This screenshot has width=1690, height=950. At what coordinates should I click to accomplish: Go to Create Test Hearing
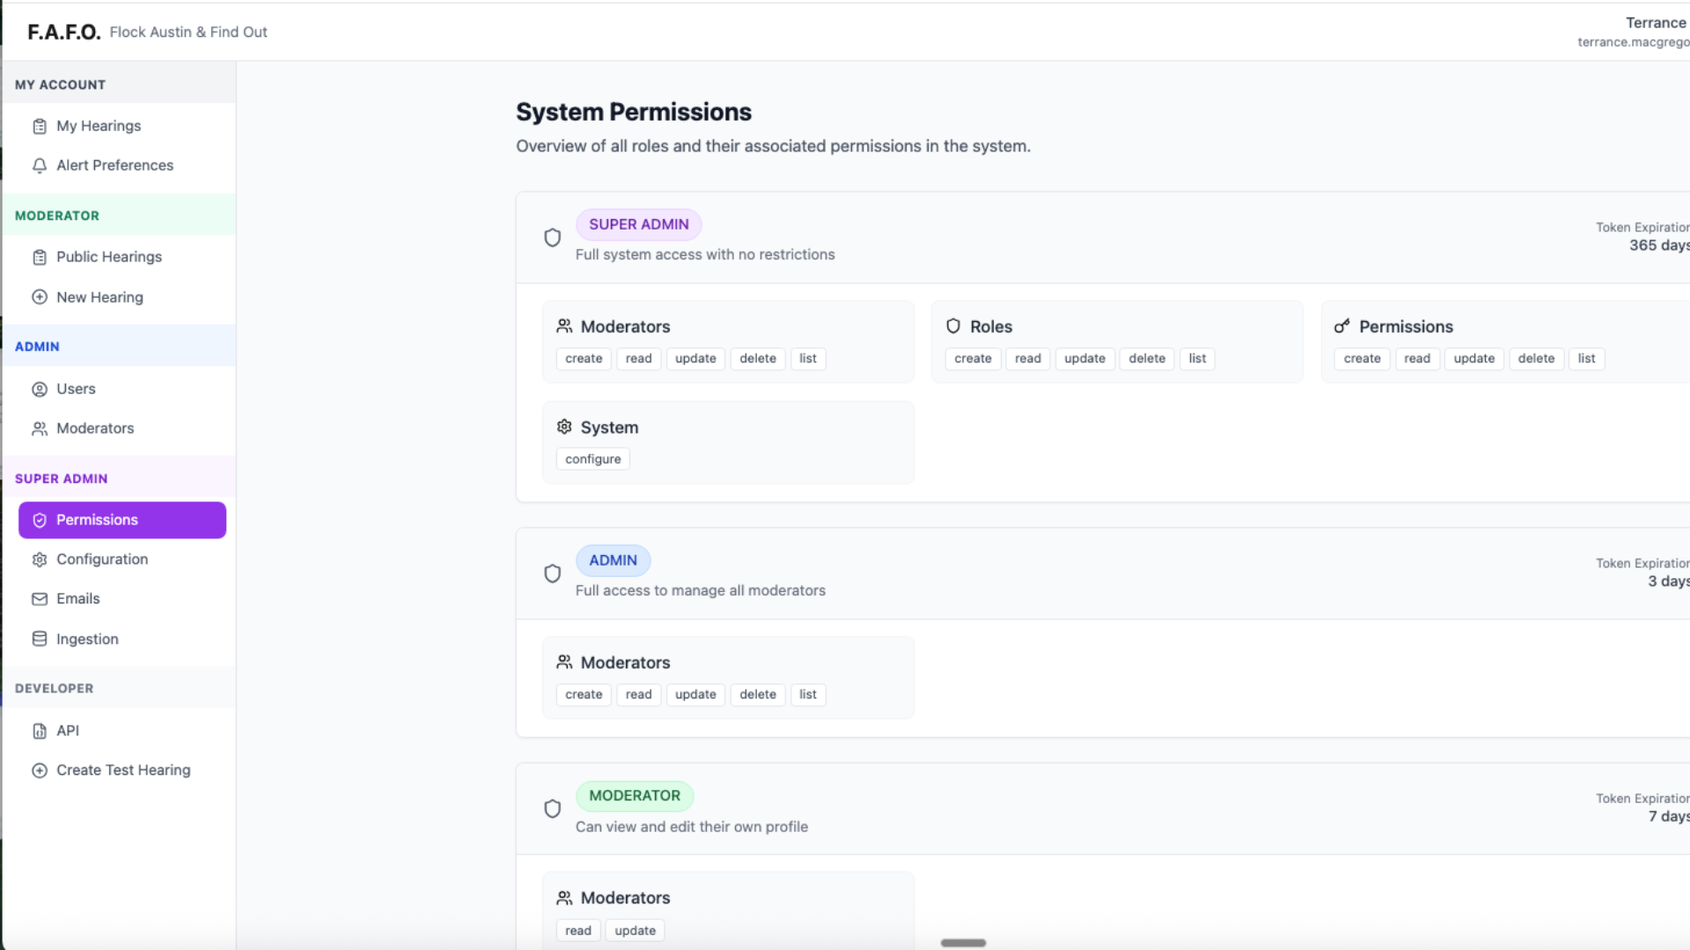click(123, 771)
